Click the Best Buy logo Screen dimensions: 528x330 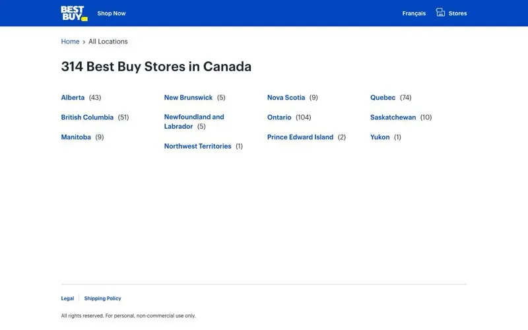coord(74,13)
